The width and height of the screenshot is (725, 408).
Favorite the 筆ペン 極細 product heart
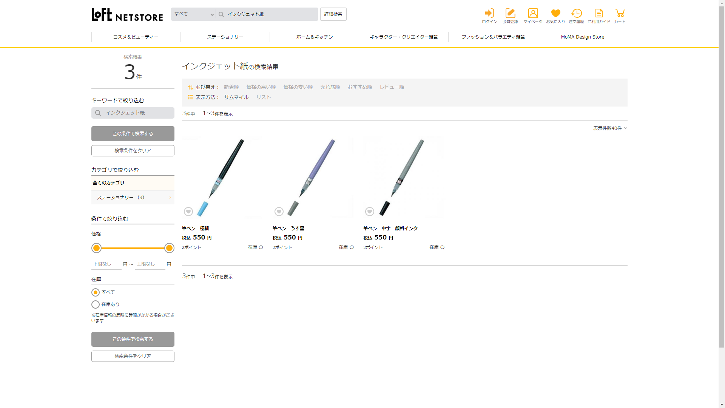point(188,212)
